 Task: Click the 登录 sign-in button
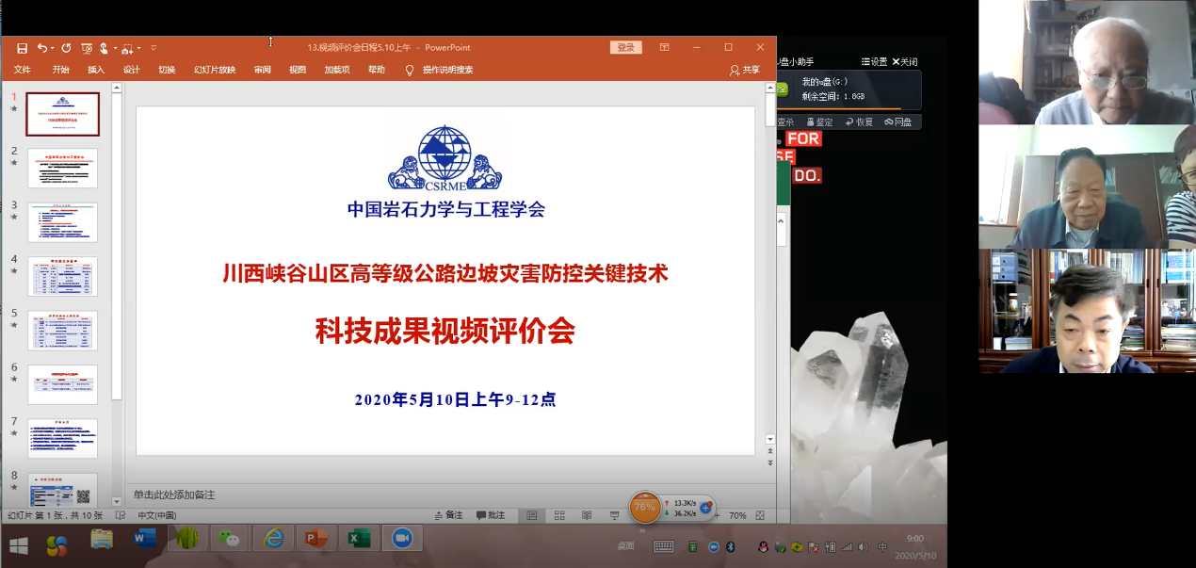tap(625, 47)
